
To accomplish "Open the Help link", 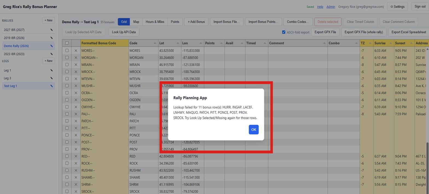I will (x=320, y=7).
